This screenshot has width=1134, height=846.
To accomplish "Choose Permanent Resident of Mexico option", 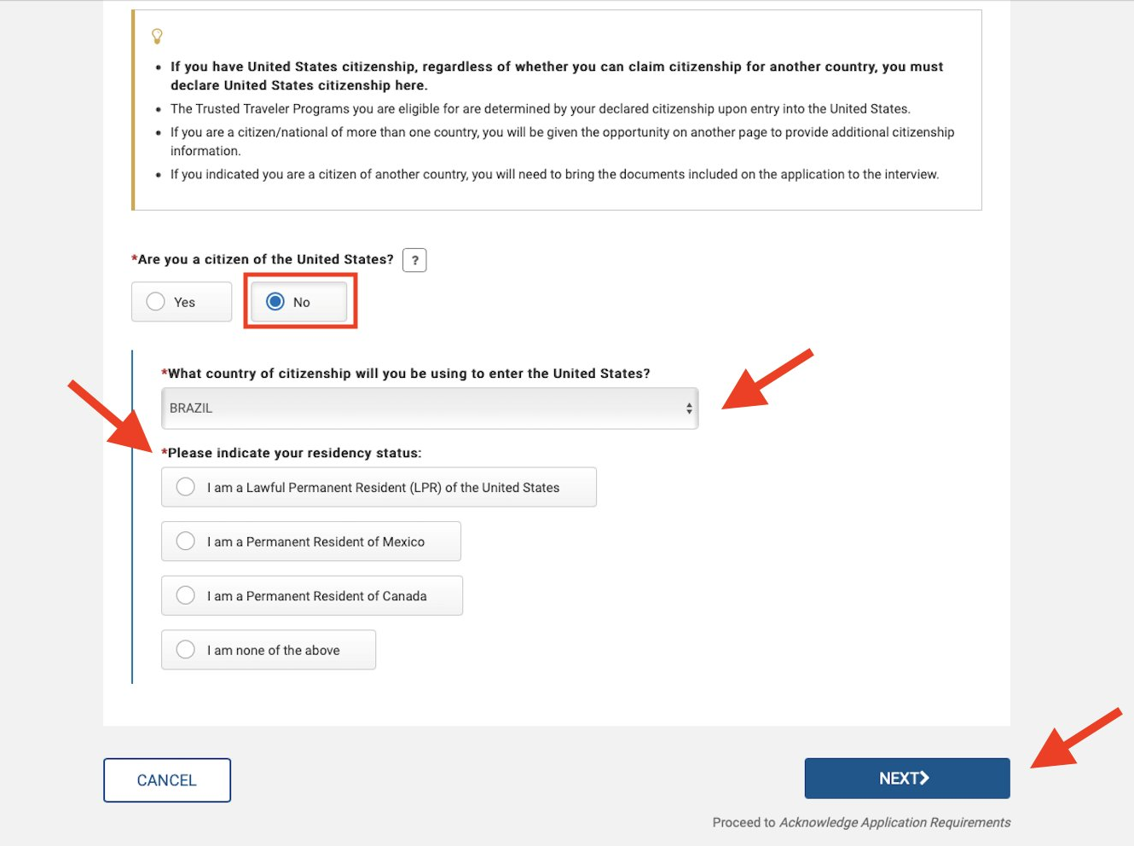I will [311, 542].
